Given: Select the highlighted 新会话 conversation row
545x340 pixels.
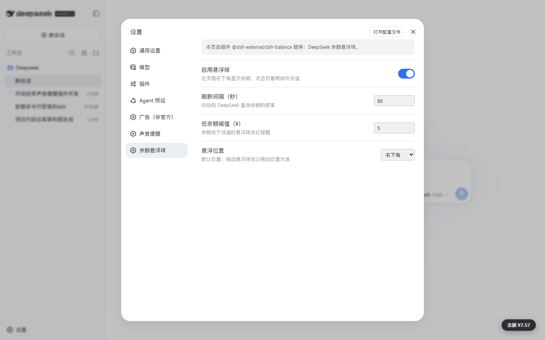Looking at the screenshot, I should pyautogui.click(x=53, y=81).
